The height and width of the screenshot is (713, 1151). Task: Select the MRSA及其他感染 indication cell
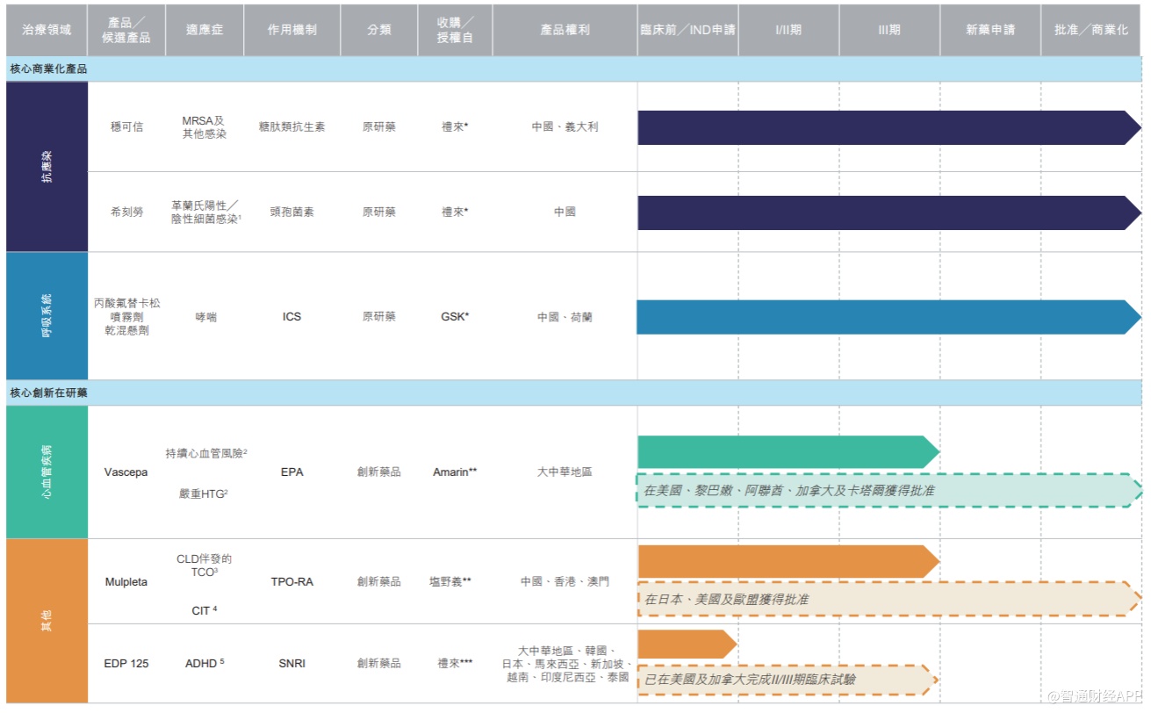204,126
